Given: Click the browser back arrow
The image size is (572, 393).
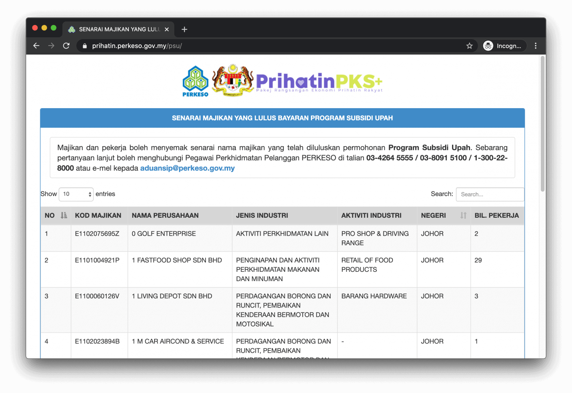Looking at the screenshot, I should (x=36, y=46).
